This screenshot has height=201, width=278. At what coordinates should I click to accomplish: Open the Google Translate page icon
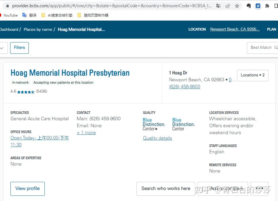point(218,6)
